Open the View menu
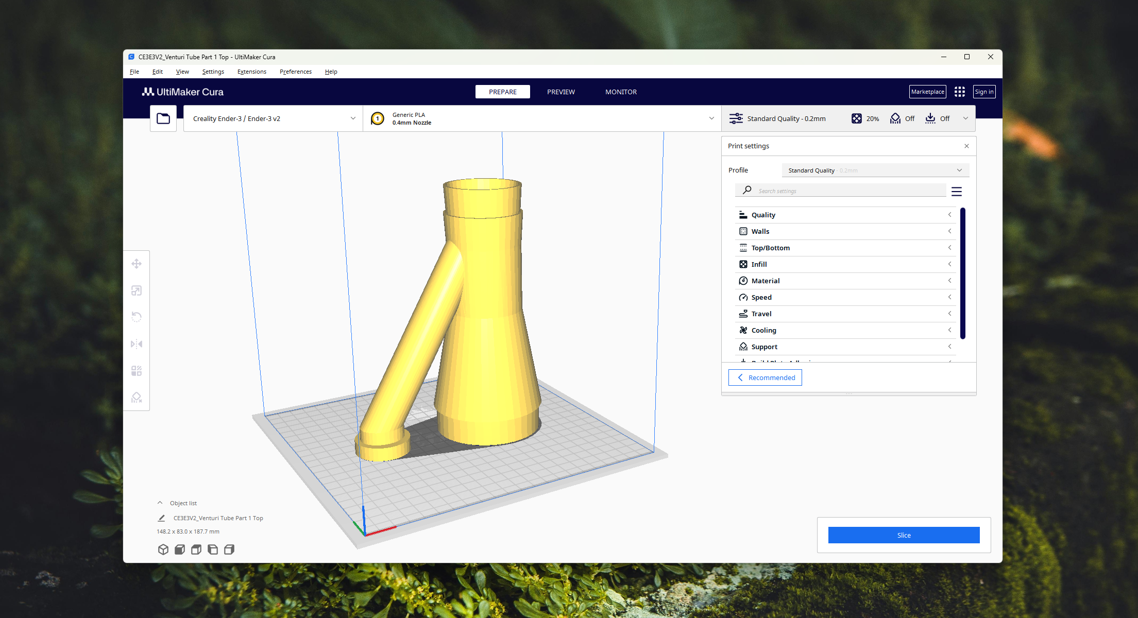Screen dimensions: 1138x618 point(182,72)
